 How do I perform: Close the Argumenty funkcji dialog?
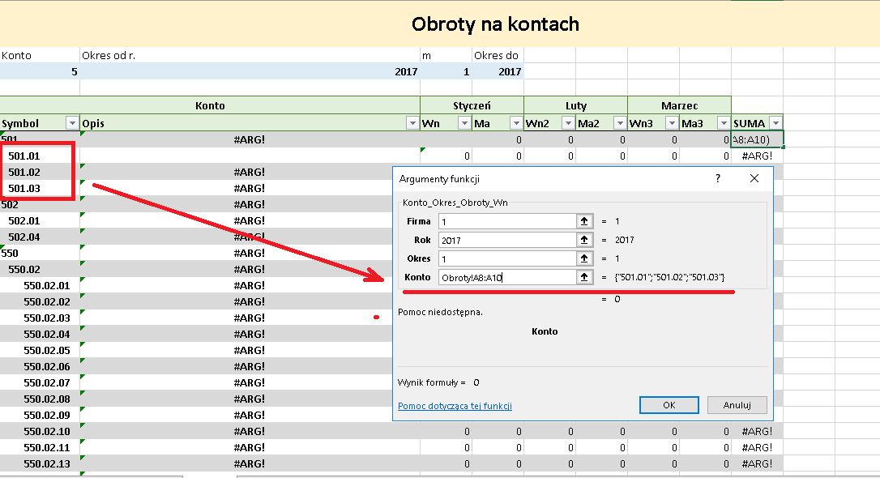click(754, 178)
